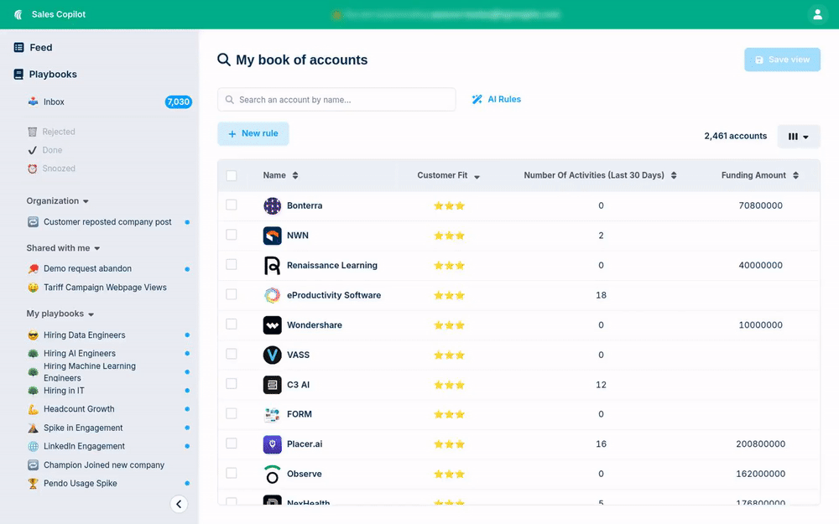The width and height of the screenshot is (839, 524).
Task: Click the account name search field
Action: [x=336, y=100]
